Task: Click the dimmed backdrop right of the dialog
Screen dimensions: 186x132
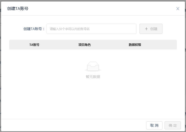Action: coord(185,76)
